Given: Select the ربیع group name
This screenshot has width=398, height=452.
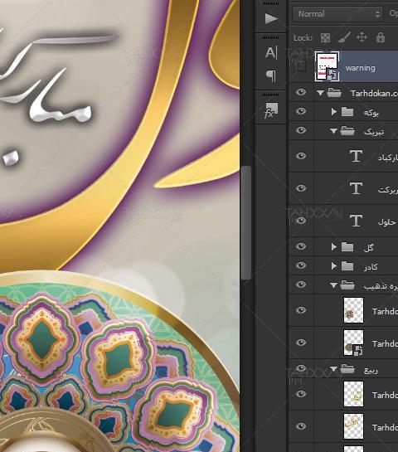Looking at the screenshot, I should tap(371, 370).
